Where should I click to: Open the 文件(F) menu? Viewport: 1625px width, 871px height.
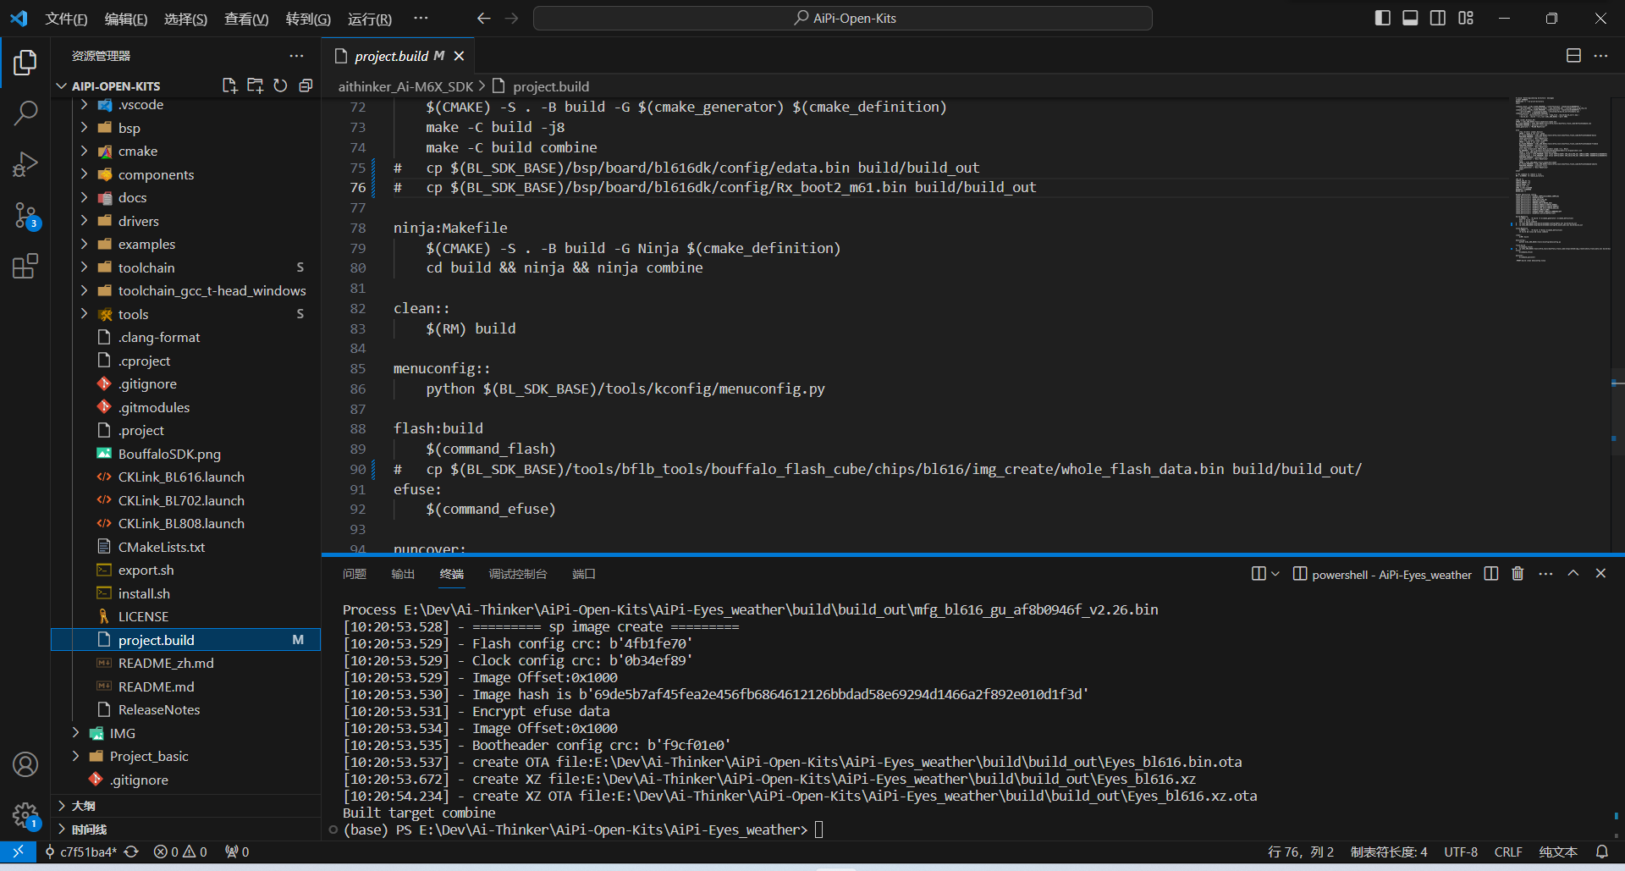pos(67,19)
